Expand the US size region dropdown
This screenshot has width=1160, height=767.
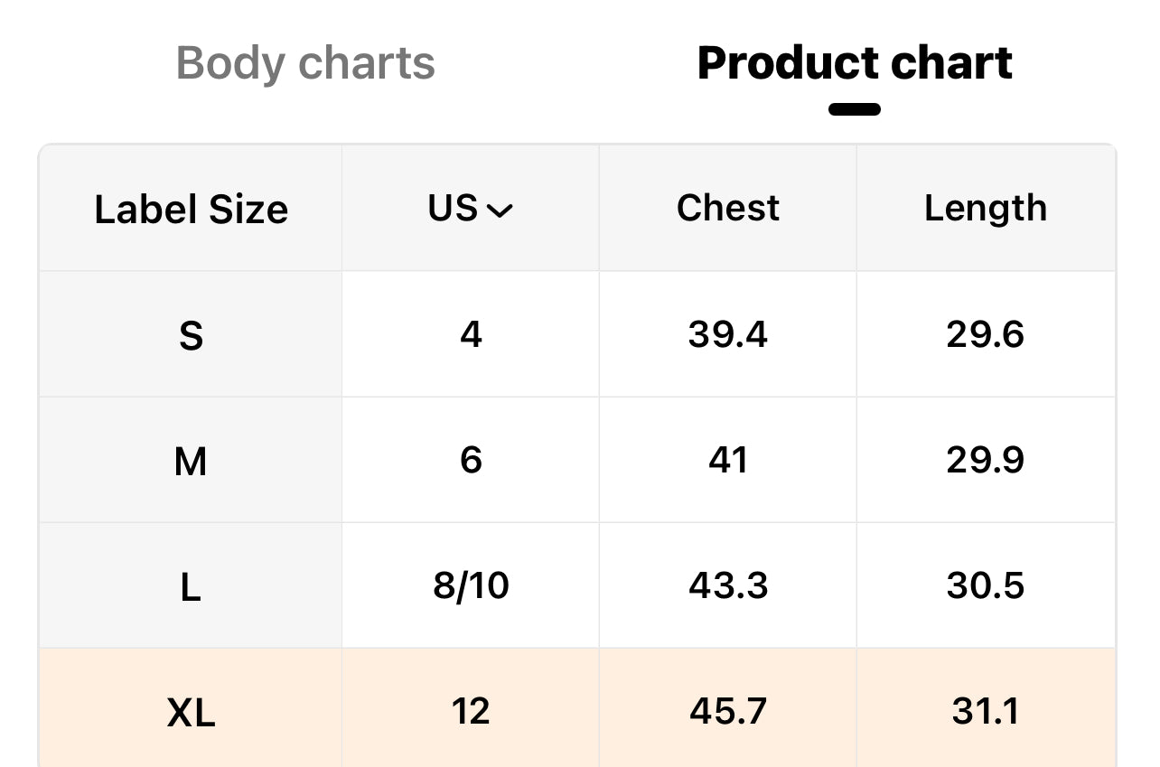tap(470, 209)
